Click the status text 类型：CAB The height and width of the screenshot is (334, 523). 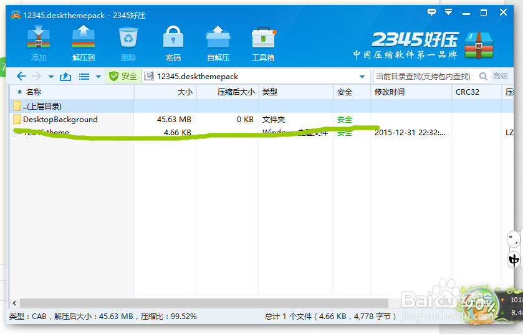[27, 317]
